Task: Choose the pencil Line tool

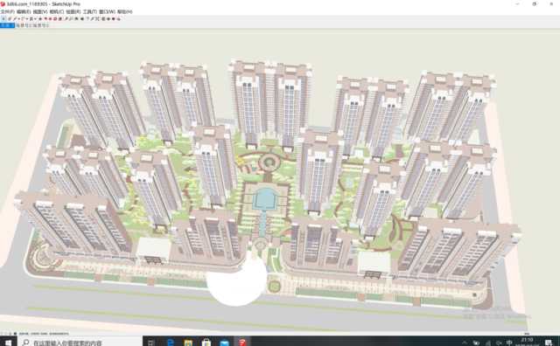Action: coord(15,18)
